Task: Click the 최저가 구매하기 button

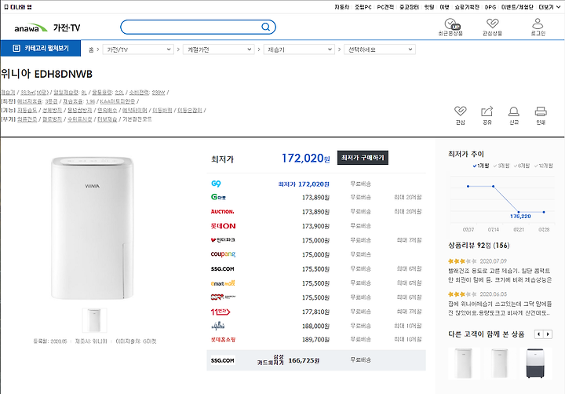Action: point(363,158)
